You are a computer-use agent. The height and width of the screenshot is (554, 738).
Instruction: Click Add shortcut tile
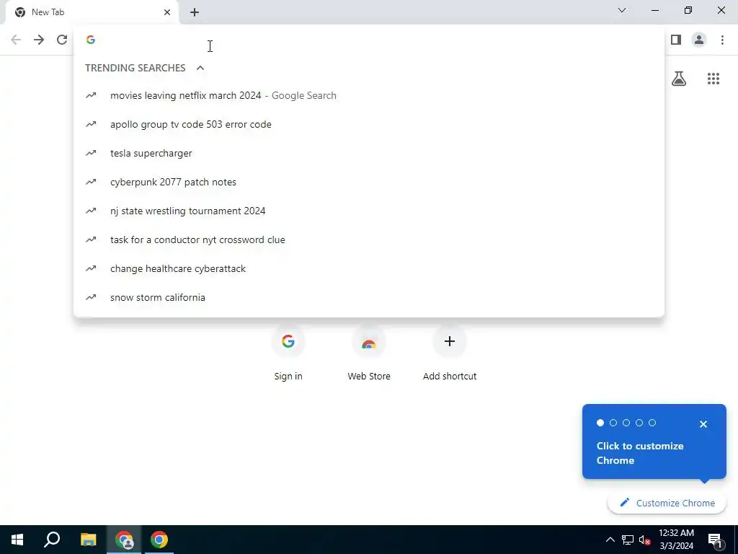click(450, 352)
